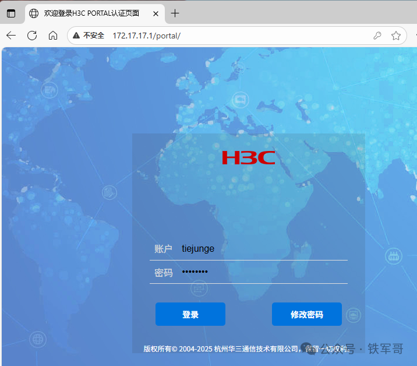Click the browser Home icon
The image size is (417, 366).
point(53,36)
